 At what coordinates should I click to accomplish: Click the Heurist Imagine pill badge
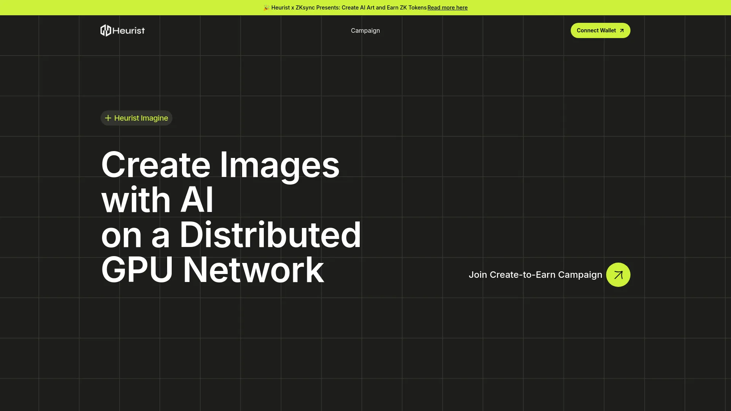[x=136, y=118]
